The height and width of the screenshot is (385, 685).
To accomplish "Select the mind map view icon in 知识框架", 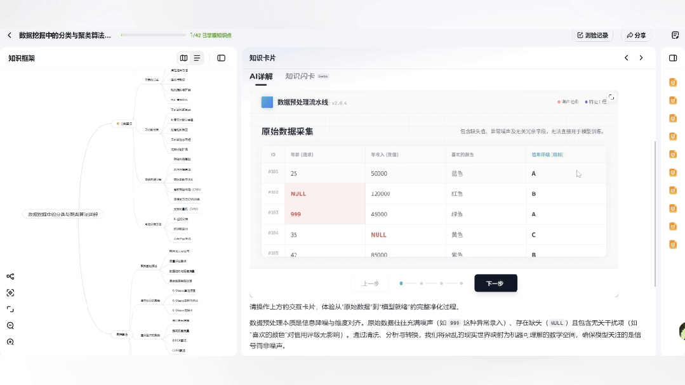I will pos(184,58).
